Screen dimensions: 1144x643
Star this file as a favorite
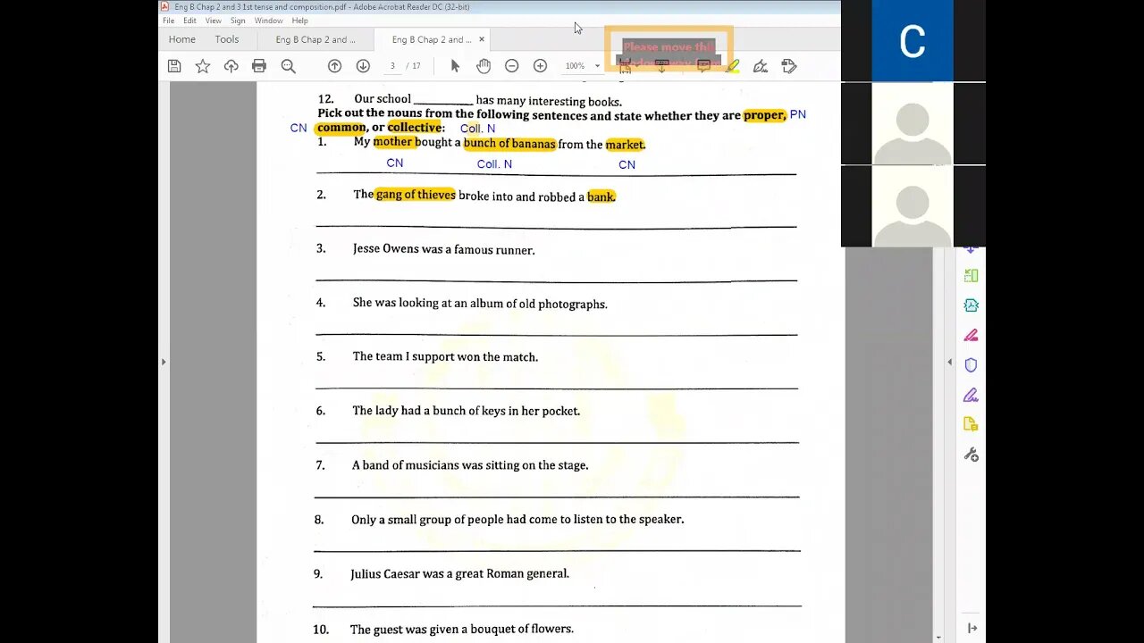(203, 66)
